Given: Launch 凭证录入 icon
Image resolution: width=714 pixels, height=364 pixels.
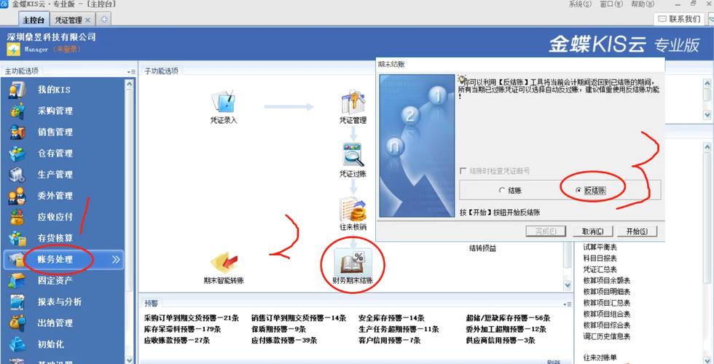Looking at the screenshot, I should [x=223, y=101].
